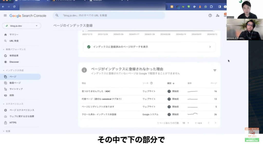This screenshot has width=263, height=145.
Task: Go to previous table page arrow
Action: click(x=209, y=123)
